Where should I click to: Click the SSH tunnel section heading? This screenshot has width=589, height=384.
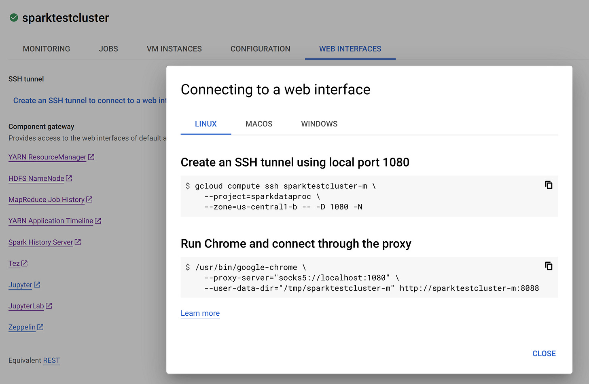(26, 79)
